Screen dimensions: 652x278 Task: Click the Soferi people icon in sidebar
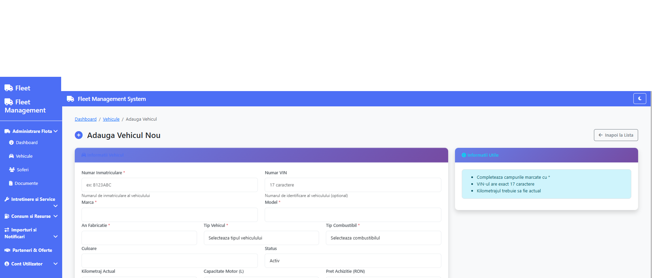[x=12, y=170]
